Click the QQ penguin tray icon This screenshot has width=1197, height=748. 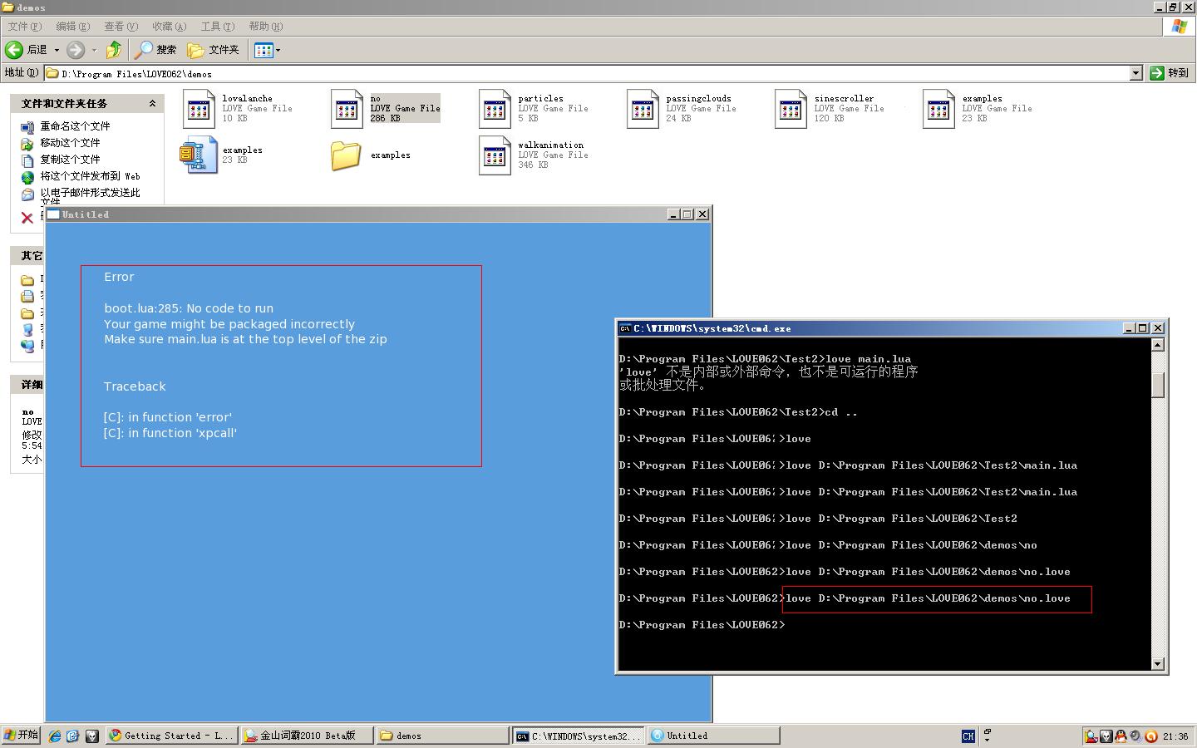tap(1121, 736)
